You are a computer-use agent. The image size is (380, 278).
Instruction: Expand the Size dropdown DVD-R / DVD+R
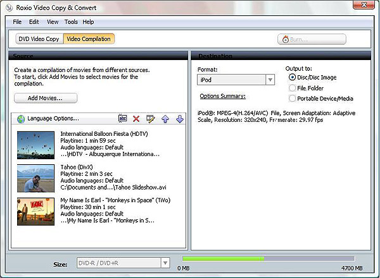123,263
